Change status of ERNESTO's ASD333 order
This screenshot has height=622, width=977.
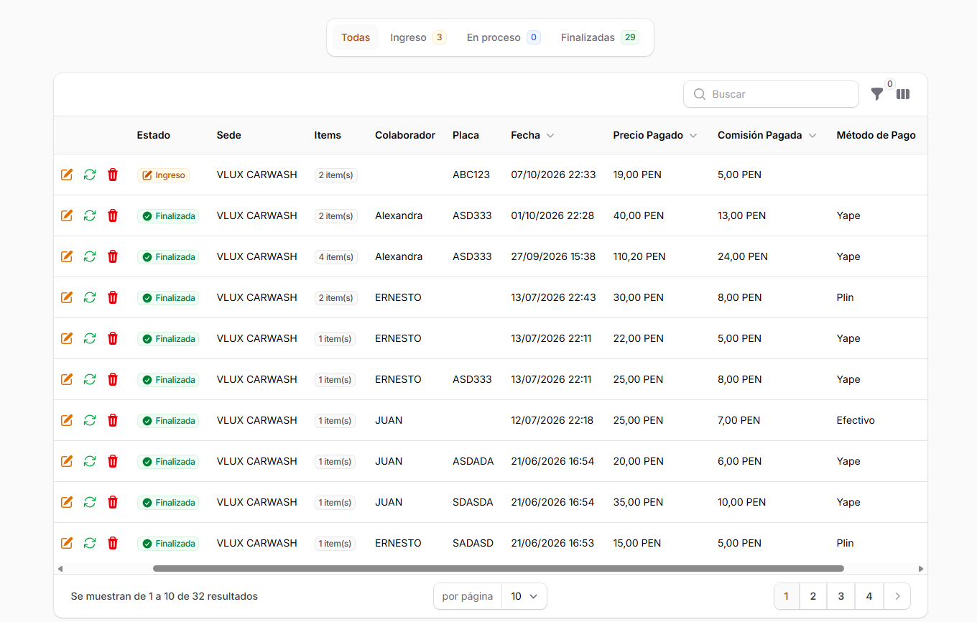(90, 379)
